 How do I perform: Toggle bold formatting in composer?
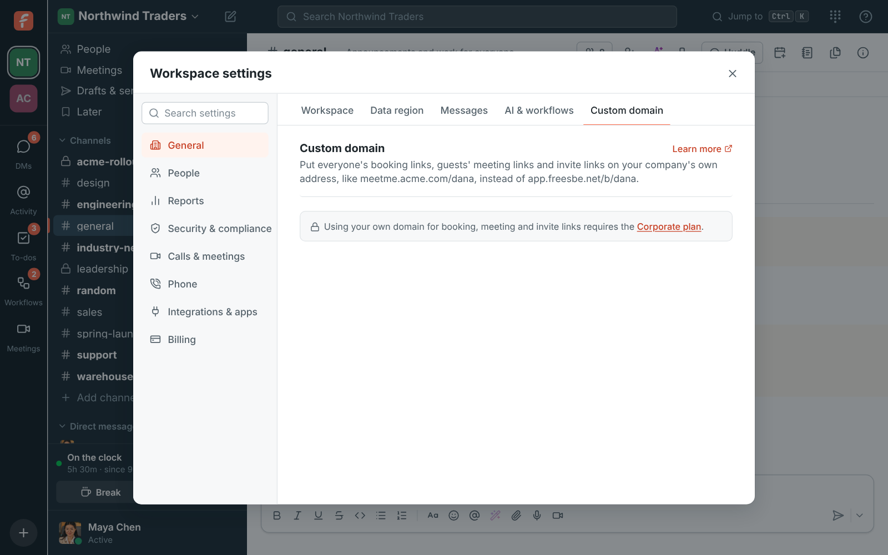[277, 516]
